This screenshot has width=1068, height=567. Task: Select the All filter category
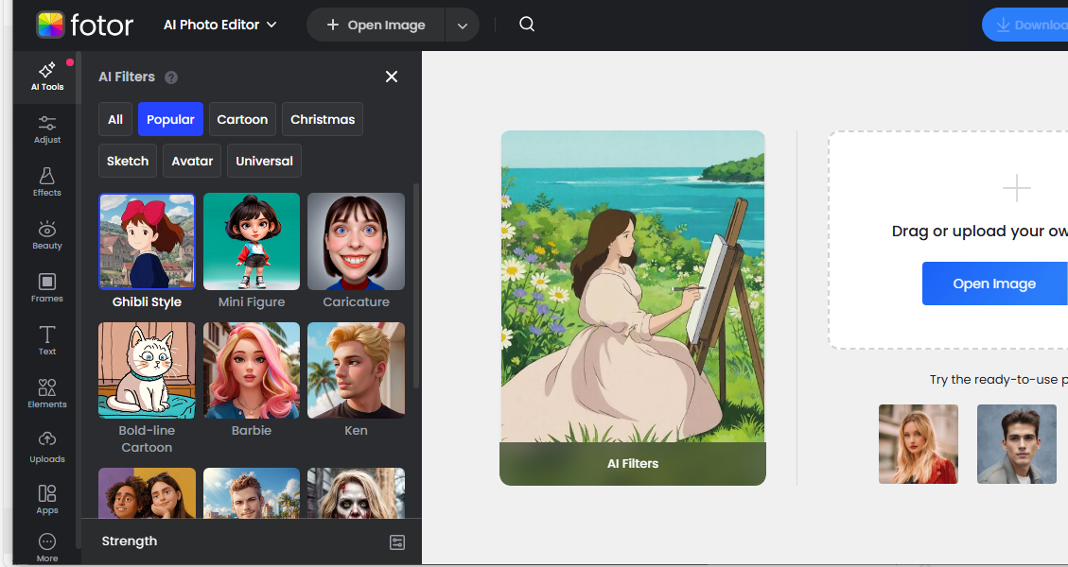(x=115, y=119)
